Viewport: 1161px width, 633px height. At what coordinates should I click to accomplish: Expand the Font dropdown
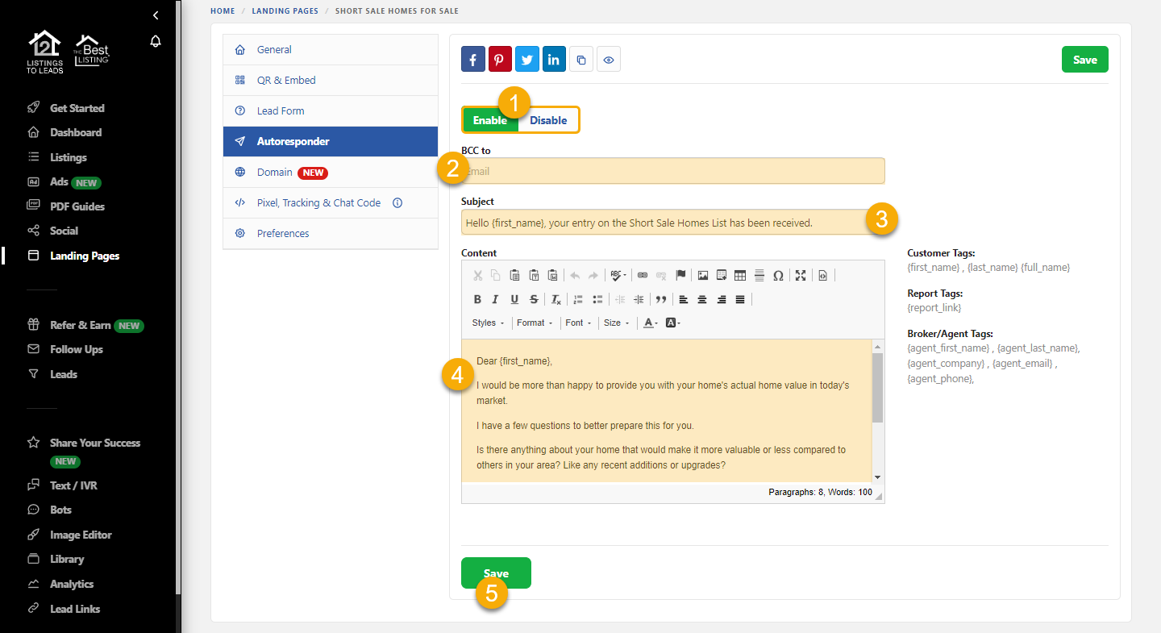point(578,323)
